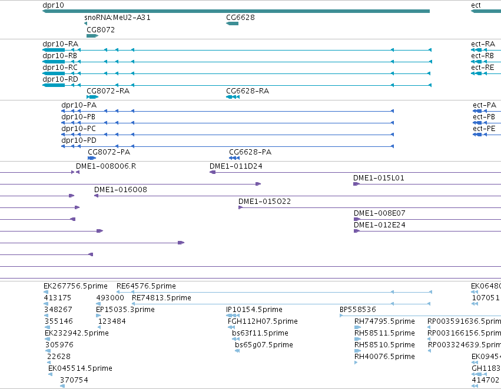
Task: Select protein ect-PB
Action: 487,123
